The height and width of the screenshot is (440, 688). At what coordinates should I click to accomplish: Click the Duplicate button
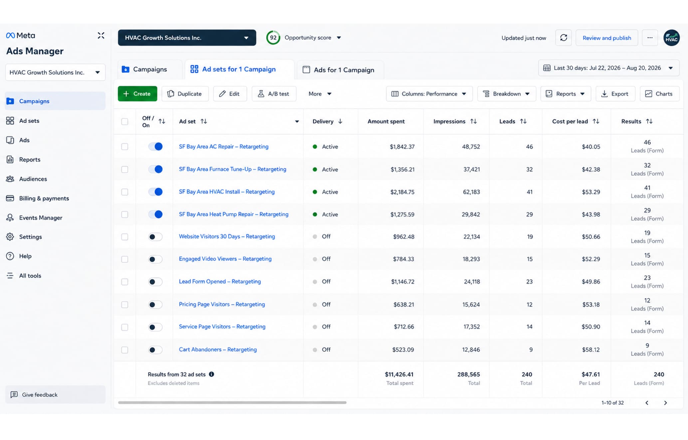click(x=185, y=94)
